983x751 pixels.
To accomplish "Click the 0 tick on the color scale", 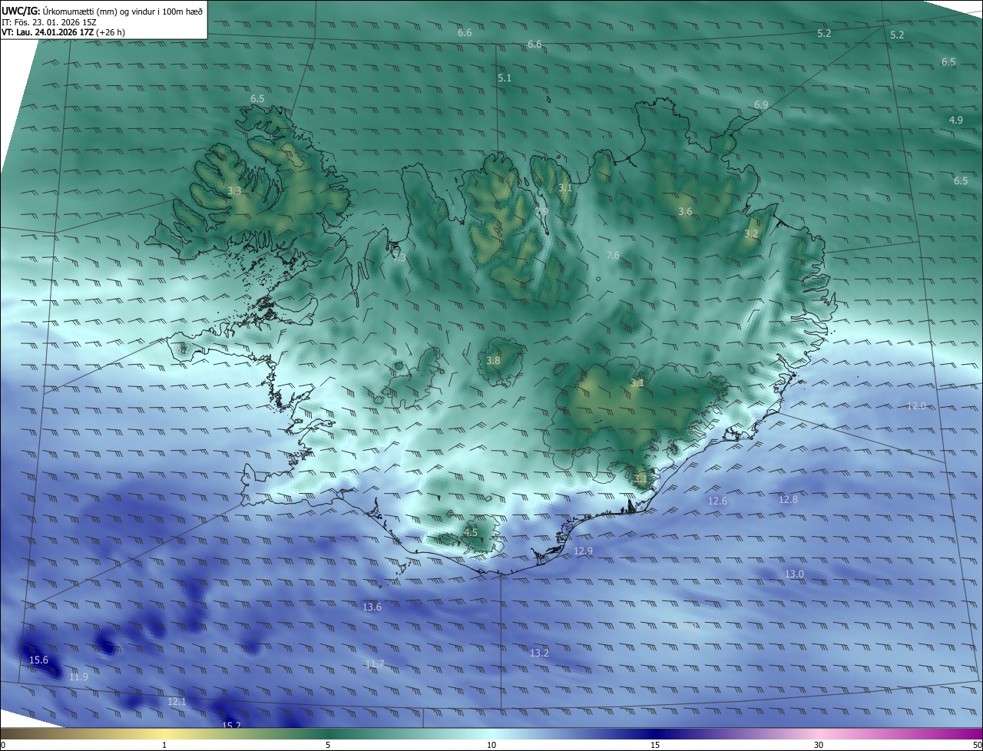I will (3, 745).
